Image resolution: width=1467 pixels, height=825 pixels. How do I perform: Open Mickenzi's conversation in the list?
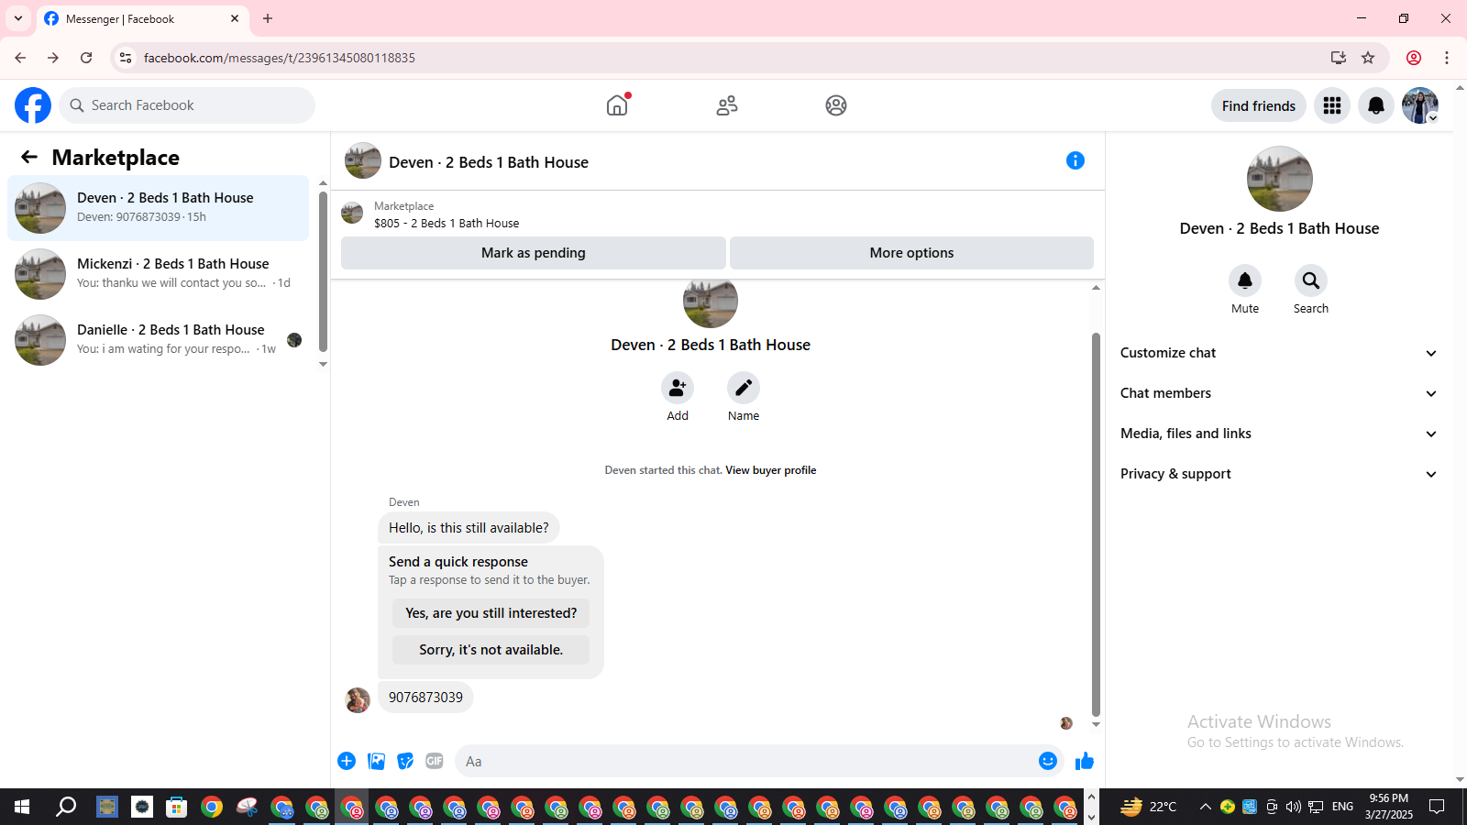click(159, 274)
